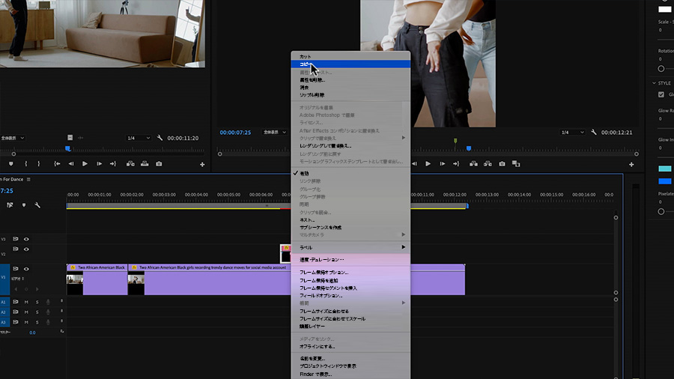Play the source monitor clip
The image size is (674, 379).
point(85,164)
